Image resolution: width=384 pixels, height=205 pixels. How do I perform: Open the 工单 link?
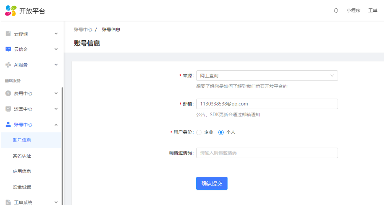coord(373,11)
